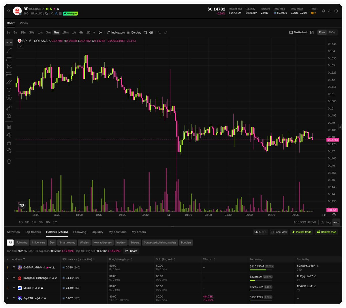Viewport: 346px width, 308px height.
Task: Undo the last chart action
Action: (x=160, y=32)
